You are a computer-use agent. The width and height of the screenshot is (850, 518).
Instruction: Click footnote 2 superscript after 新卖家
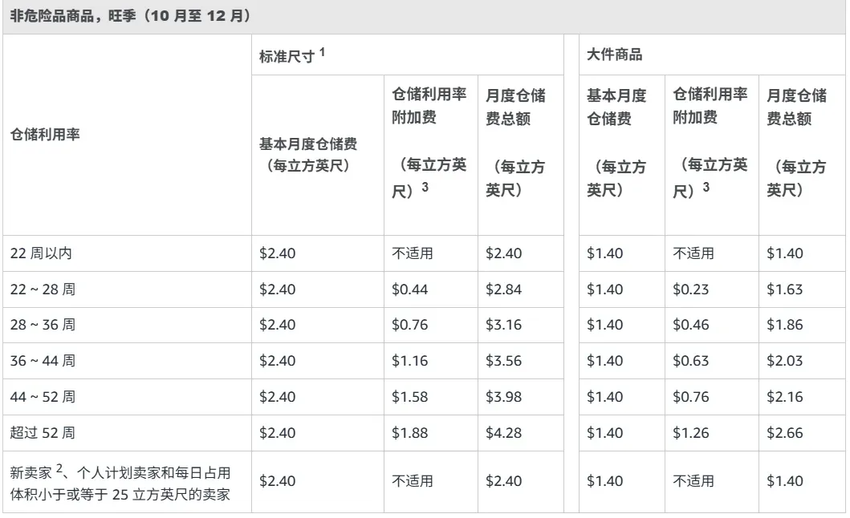(59, 467)
